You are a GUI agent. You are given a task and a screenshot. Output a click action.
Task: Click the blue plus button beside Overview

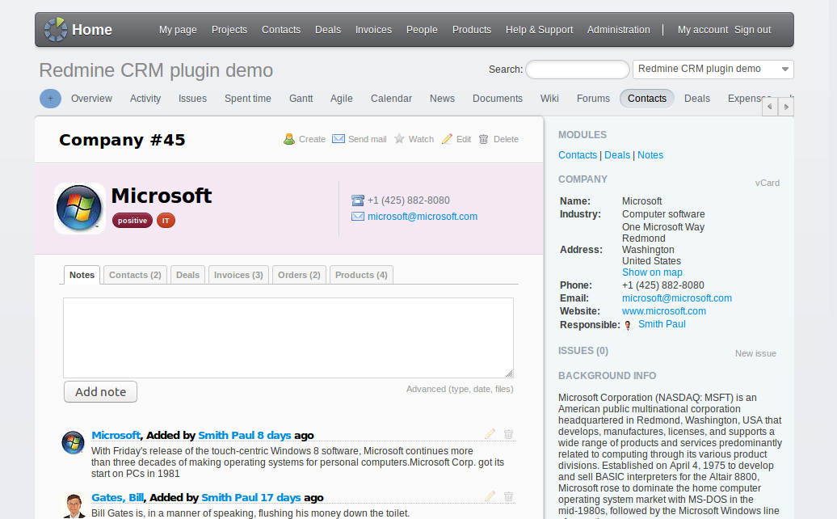(x=50, y=99)
